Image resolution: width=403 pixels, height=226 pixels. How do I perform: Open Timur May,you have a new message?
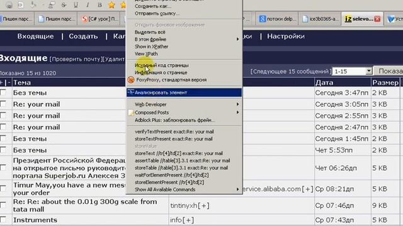[x=69, y=189]
